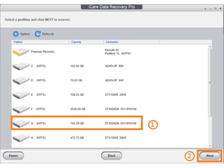Select the G: partition drive icon
224x168 pixels.
point(21,123)
